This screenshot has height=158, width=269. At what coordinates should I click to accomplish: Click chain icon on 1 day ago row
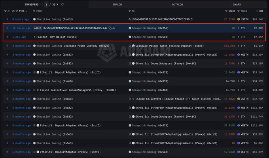(x=7, y=37)
